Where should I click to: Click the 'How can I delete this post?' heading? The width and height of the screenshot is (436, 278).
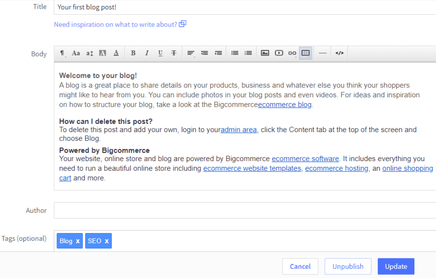coord(105,122)
